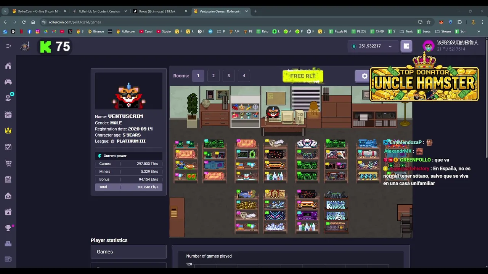This screenshot has height=274, width=488.
Task: Open the wallet icon in header
Action: [406, 46]
